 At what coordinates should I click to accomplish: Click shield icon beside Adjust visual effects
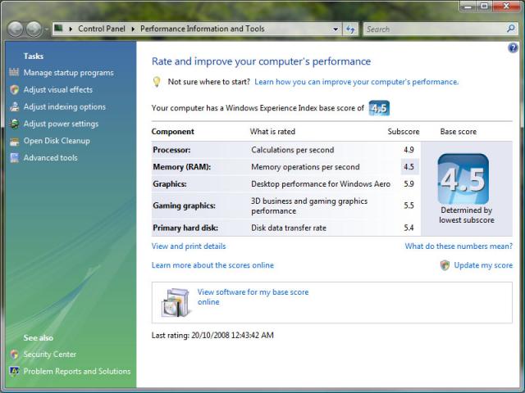(14, 89)
